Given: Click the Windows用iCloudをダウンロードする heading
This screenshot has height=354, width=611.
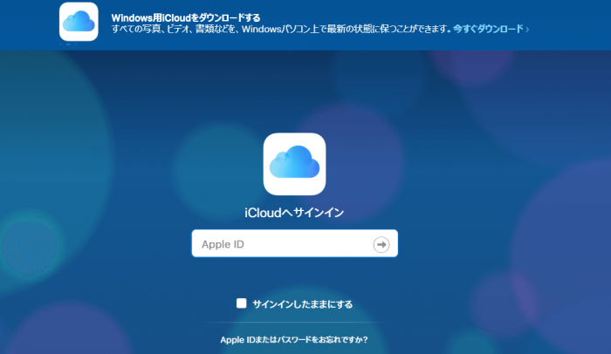Looking at the screenshot, I should click(x=186, y=17).
